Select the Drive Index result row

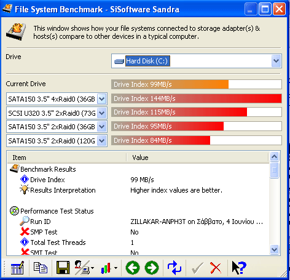pos(138,180)
